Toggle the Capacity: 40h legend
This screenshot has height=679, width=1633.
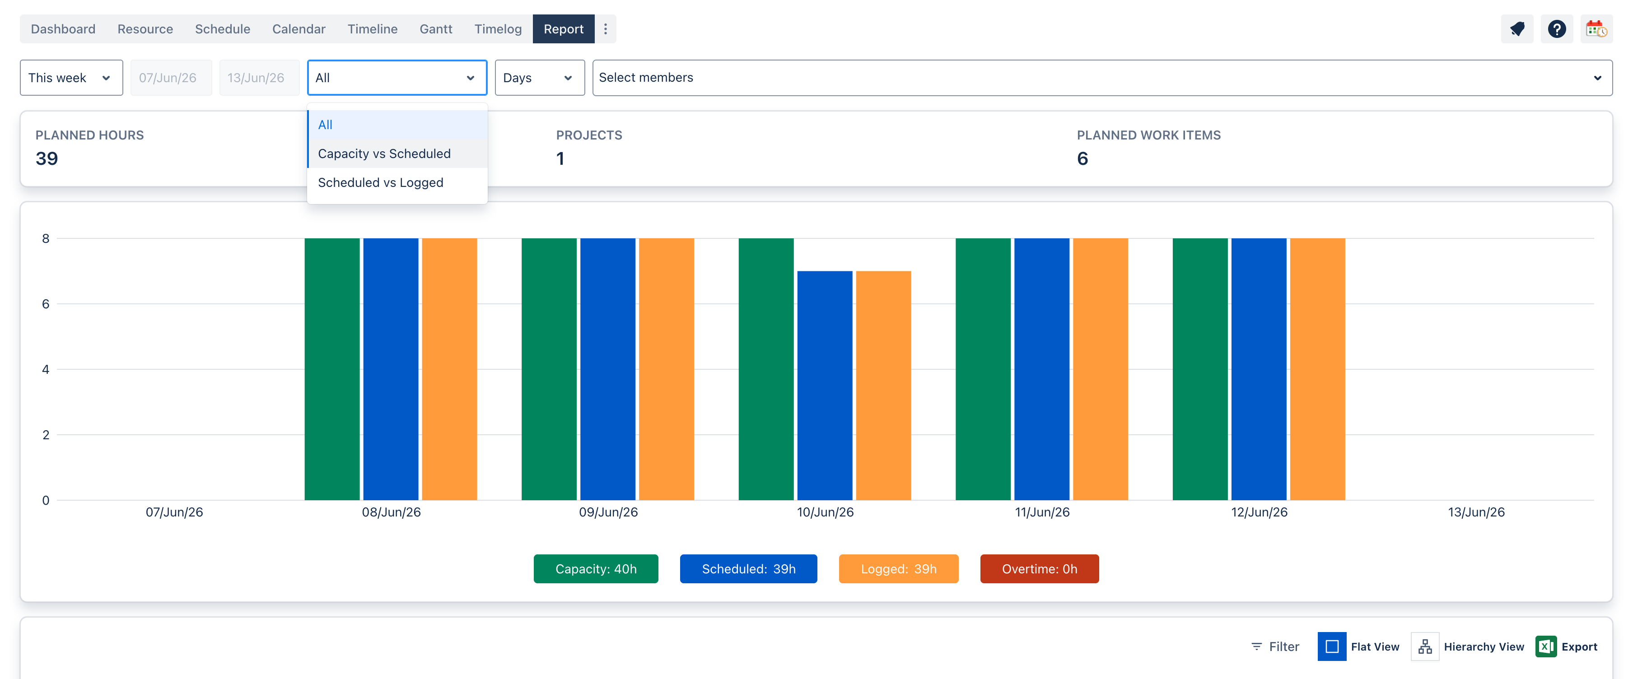(x=596, y=569)
